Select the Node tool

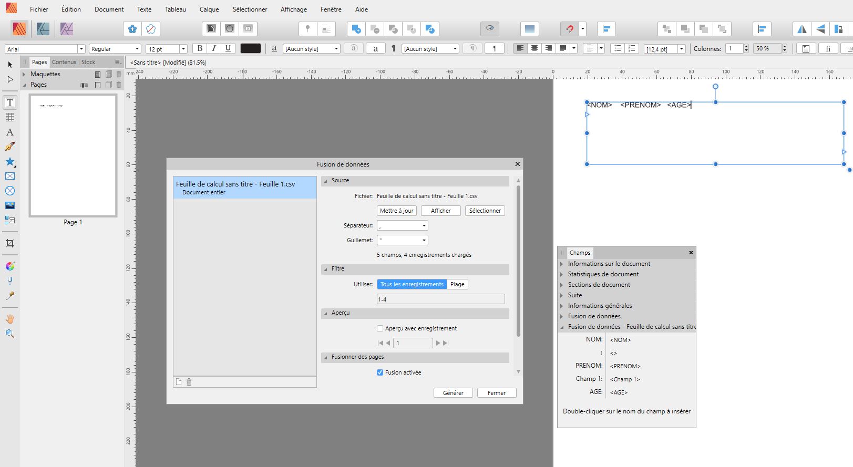pos(9,79)
